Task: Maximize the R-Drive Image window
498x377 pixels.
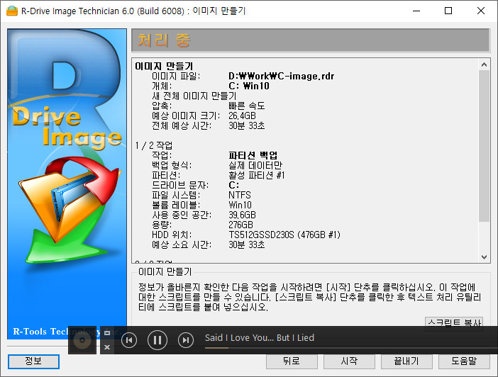Action: point(448,11)
